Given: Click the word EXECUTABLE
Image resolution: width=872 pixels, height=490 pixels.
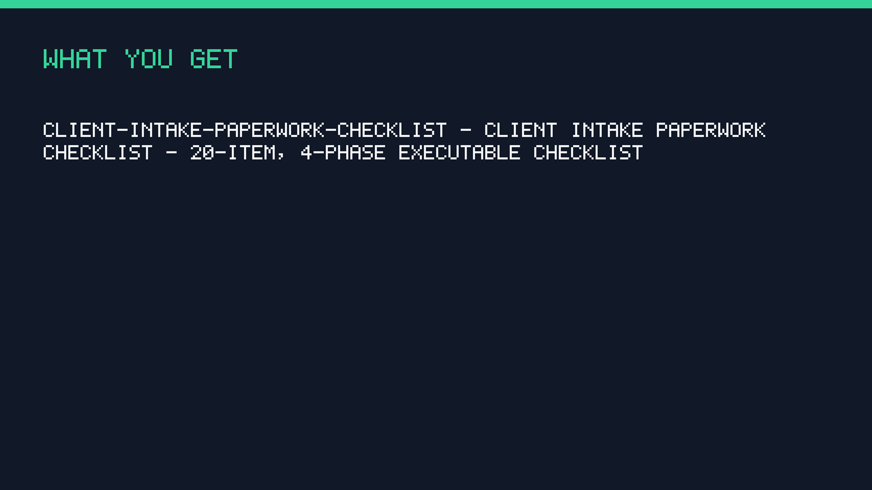Looking at the screenshot, I should pyautogui.click(x=460, y=152).
